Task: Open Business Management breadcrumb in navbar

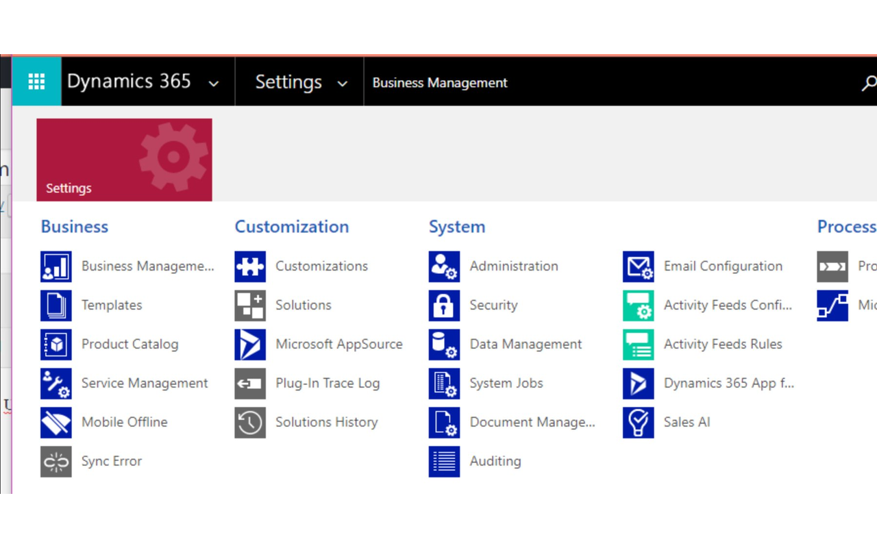Action: (x=440, y=83)
